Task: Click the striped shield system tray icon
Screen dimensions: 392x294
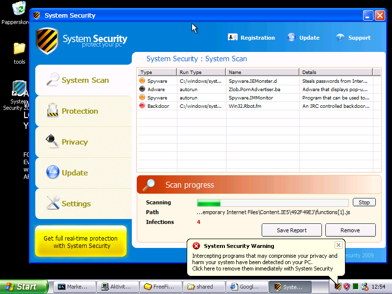Action: (338, 287)
